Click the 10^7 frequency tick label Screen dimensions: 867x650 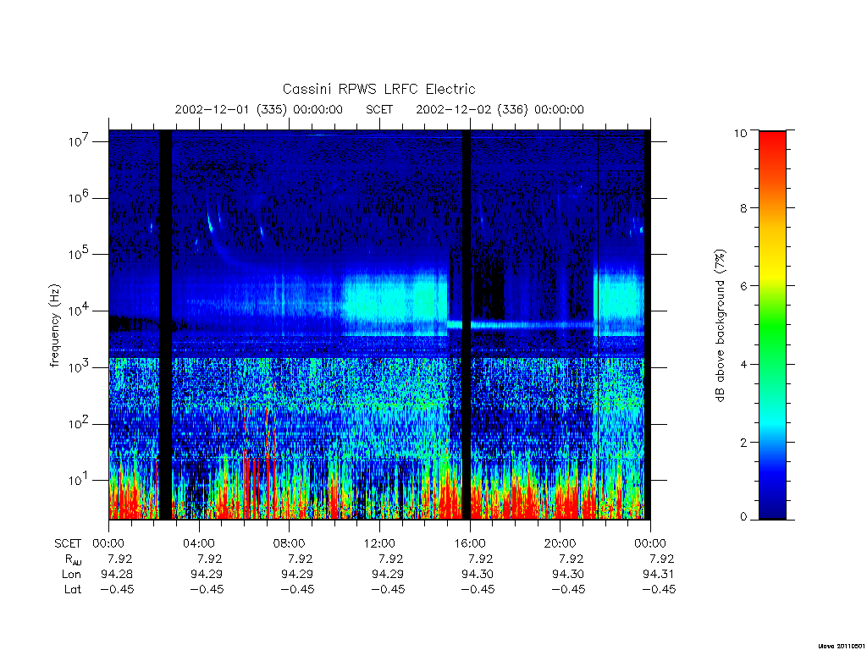(79, 141)
